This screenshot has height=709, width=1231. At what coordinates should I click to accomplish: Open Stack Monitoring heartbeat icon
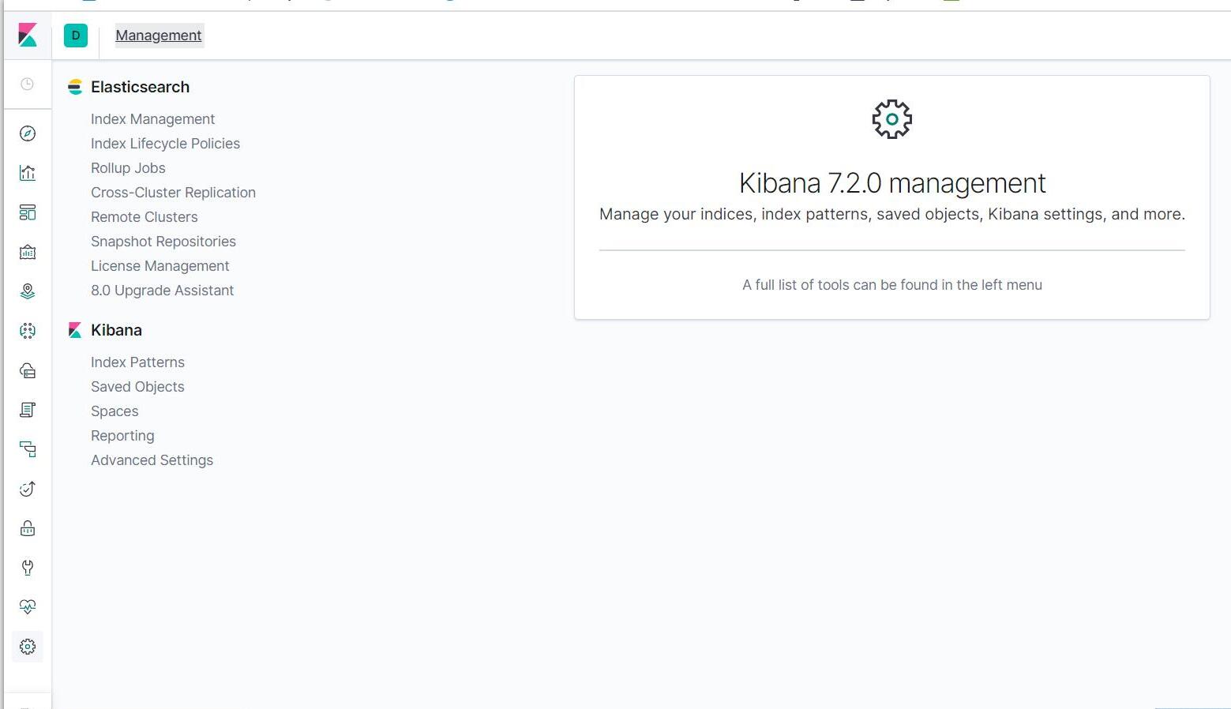point(28,607)
